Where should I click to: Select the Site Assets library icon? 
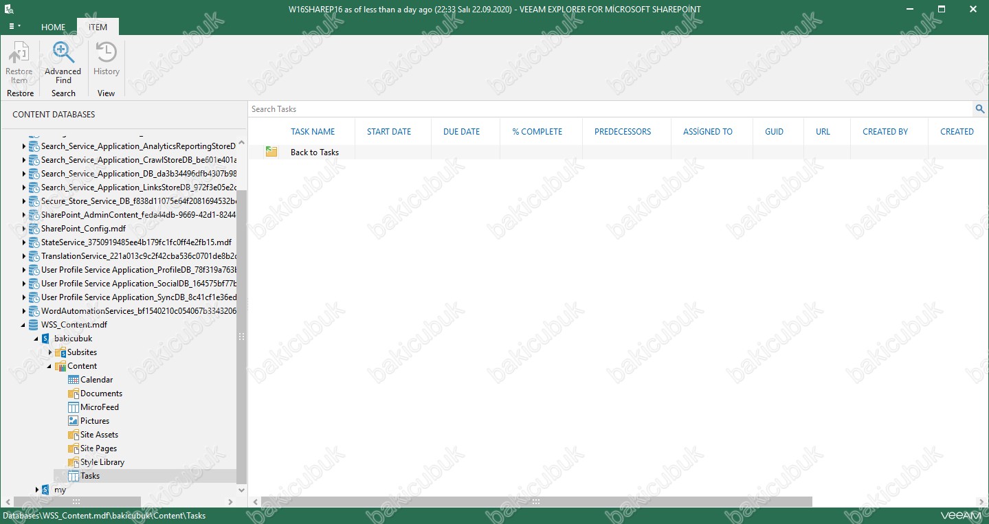coord(74,435)
